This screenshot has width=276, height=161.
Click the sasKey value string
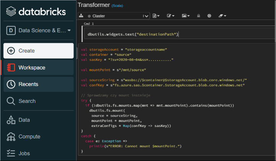click(141, 60)
